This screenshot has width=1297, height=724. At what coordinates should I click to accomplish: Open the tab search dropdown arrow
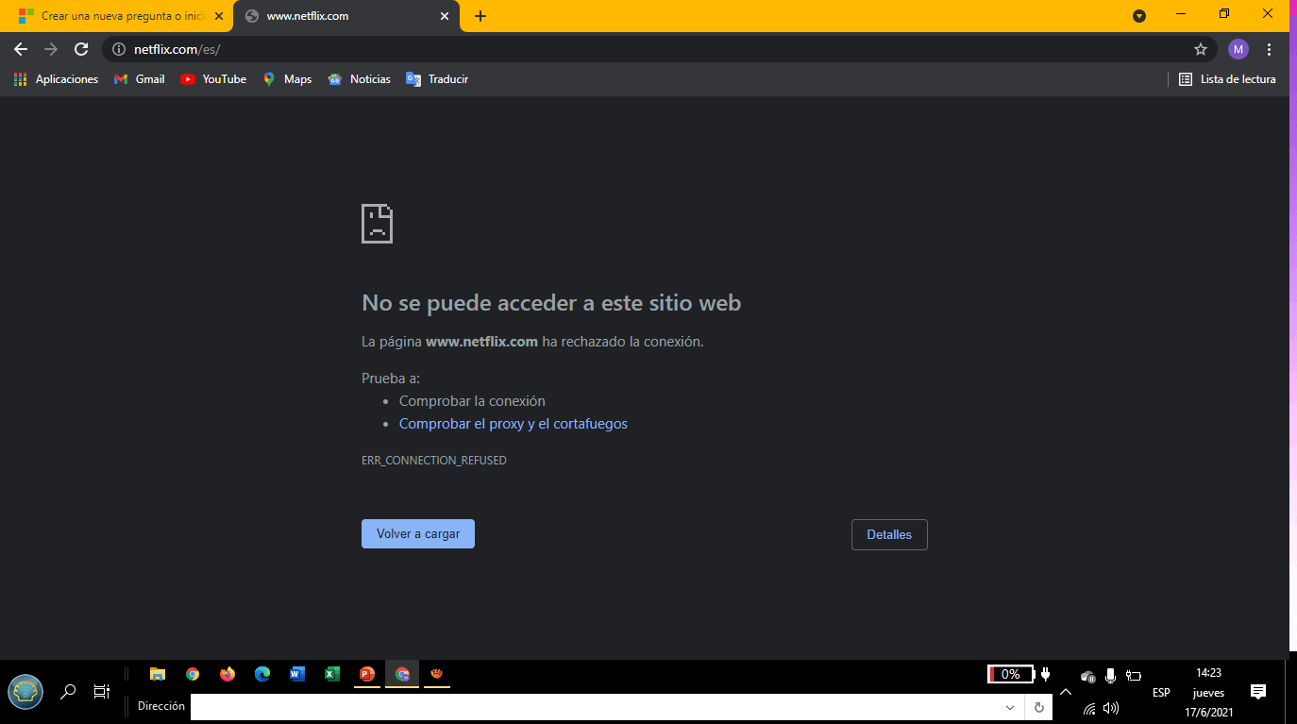[x=1139, y=16]
